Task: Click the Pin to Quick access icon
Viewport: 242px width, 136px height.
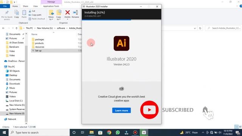Action: point(7,13)
